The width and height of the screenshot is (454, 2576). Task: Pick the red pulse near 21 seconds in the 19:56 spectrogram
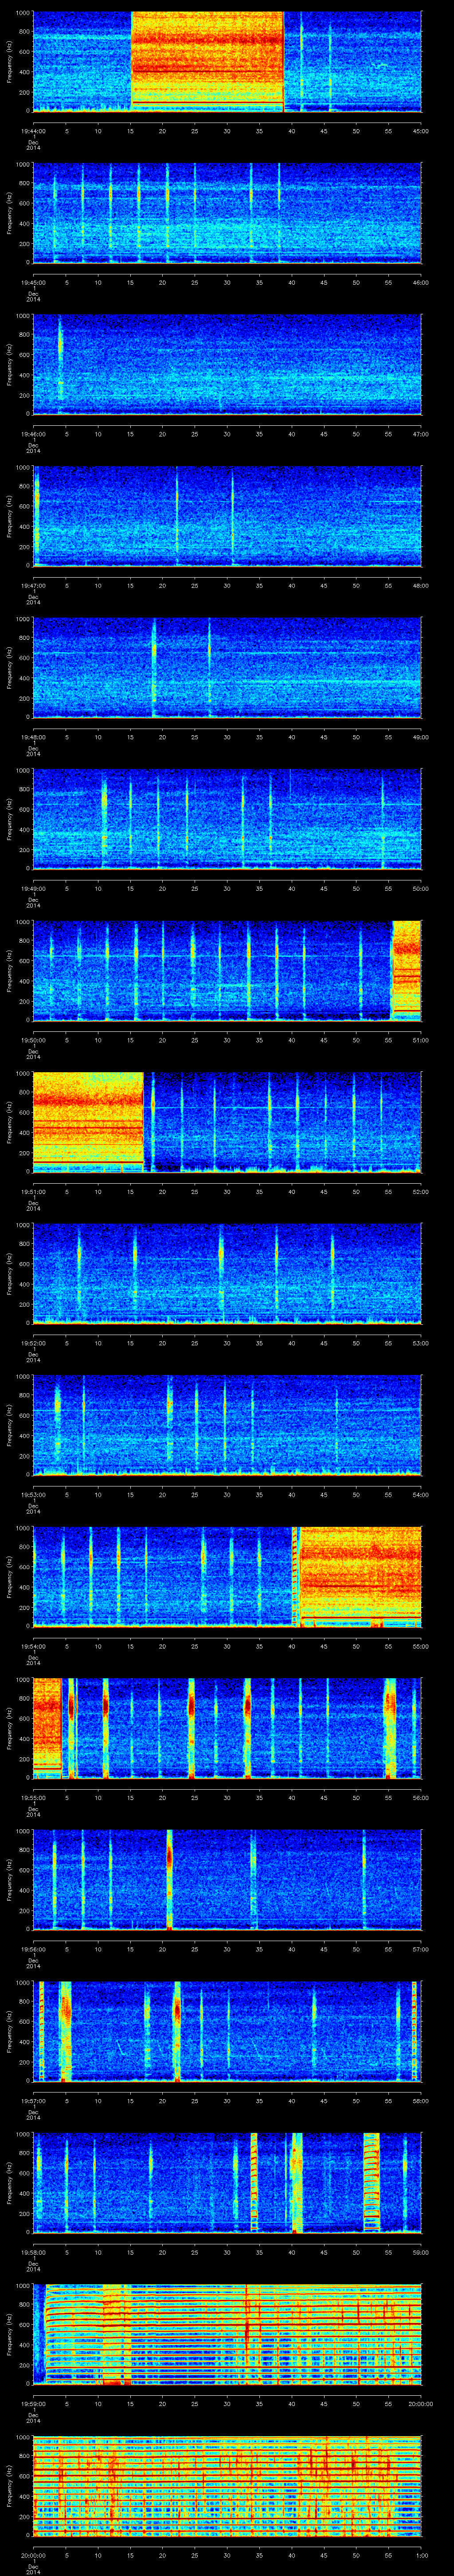tap(170, 1878)
